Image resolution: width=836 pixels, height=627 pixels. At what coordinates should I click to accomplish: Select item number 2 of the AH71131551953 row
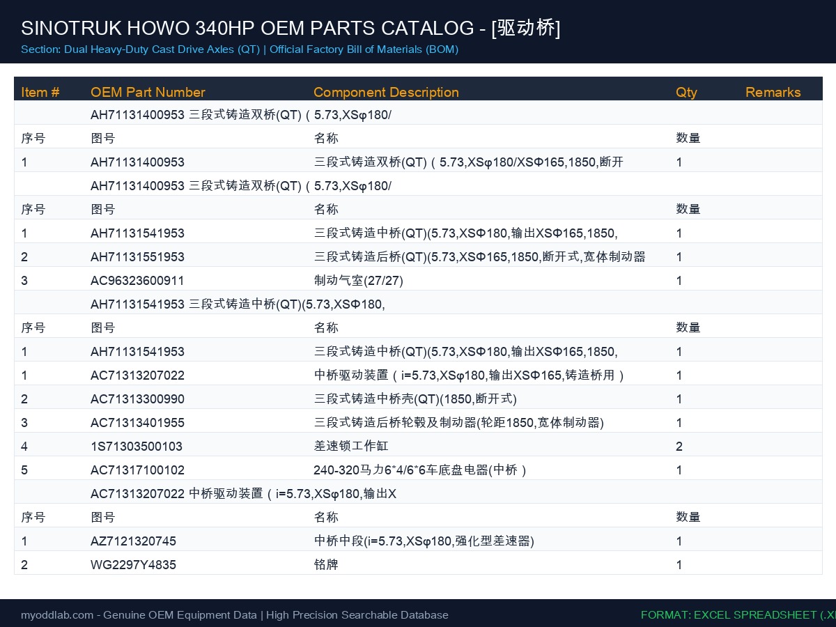(24, 257)
